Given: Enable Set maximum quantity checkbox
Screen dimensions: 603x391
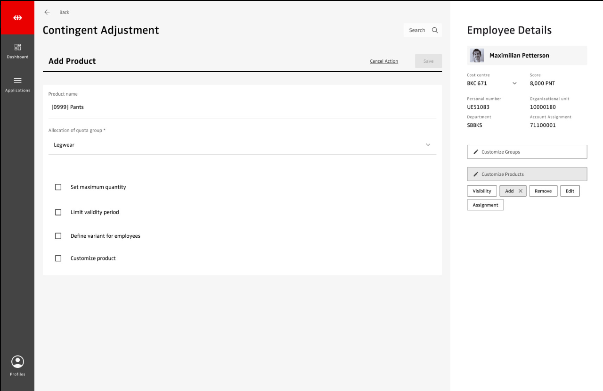Looking at the screenshot, I should [58, 187].
